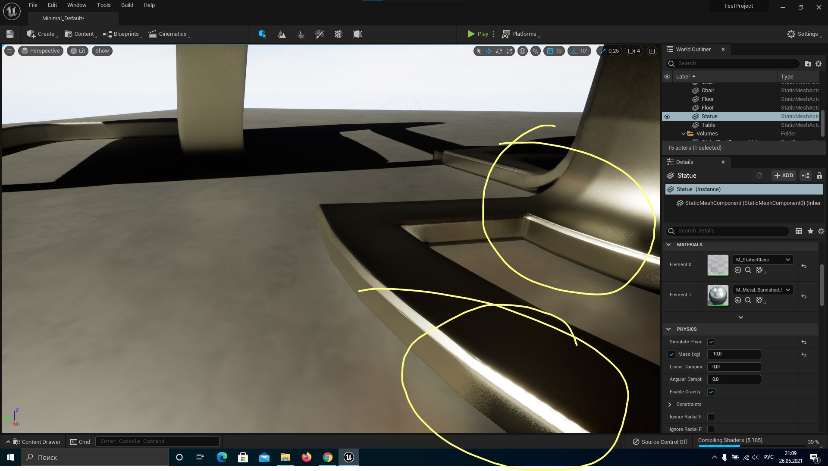Switch to Landscape mode icon
The image size is (828, 471).
click(x=282, y=34)
